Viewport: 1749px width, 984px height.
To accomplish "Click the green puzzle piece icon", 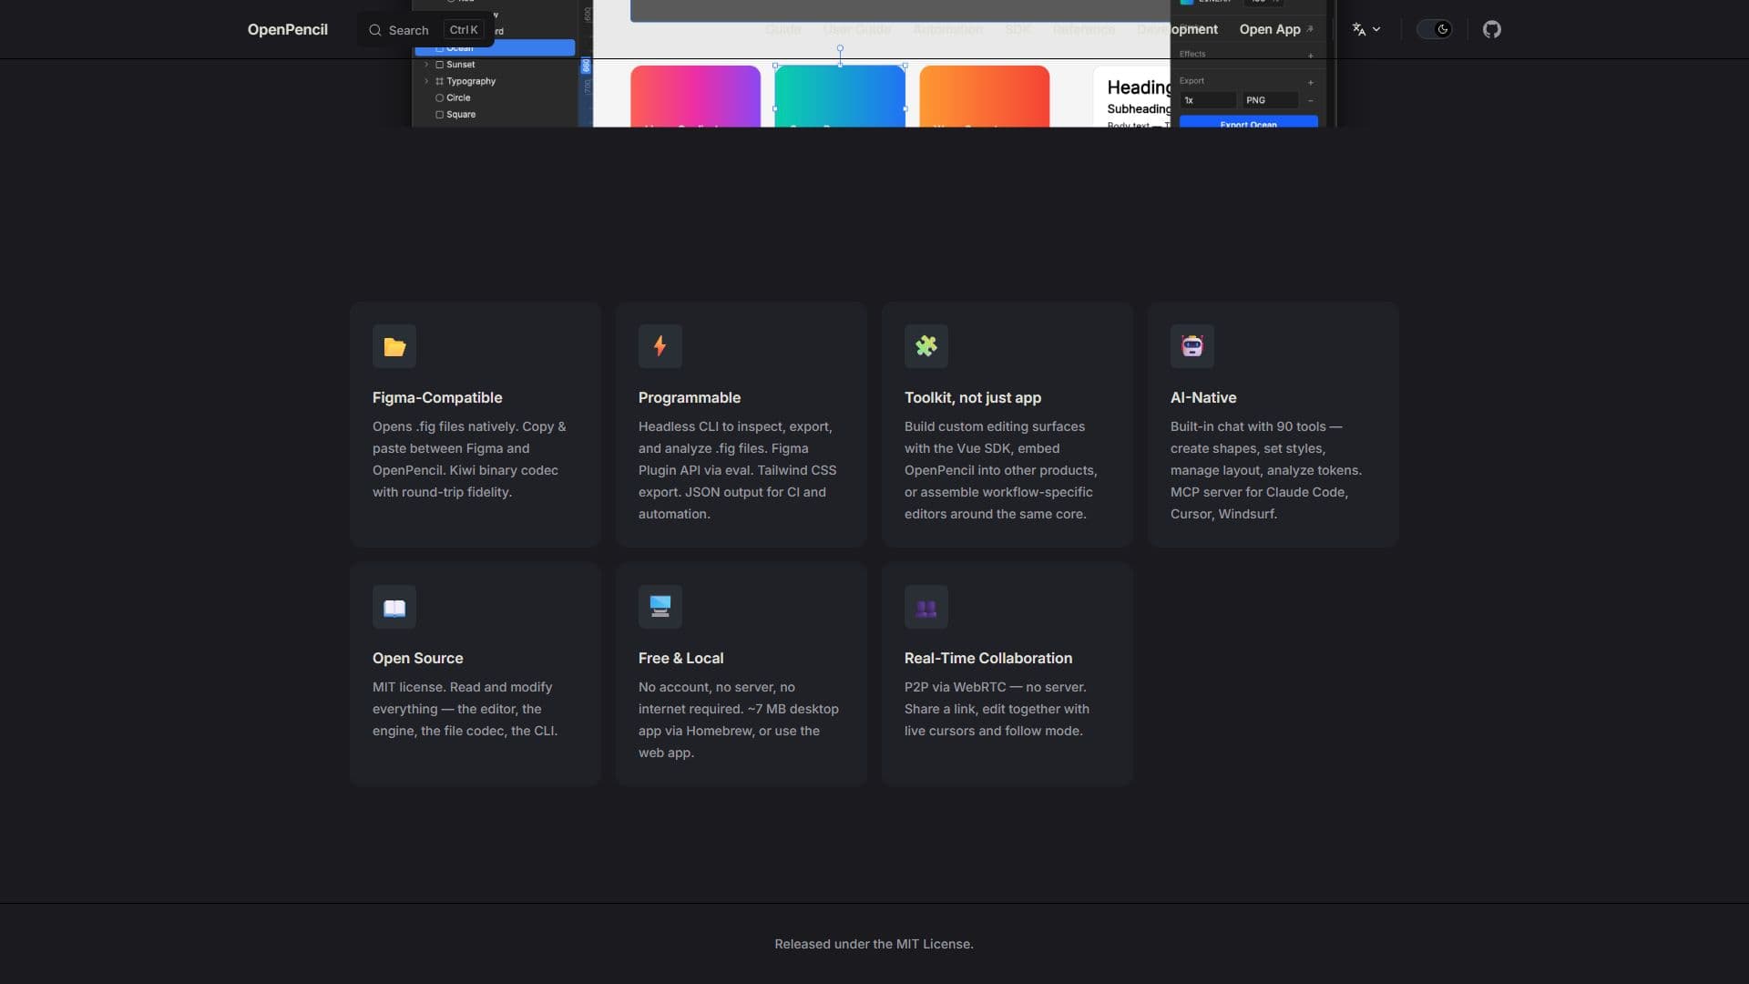I will [x=926, y=346].
